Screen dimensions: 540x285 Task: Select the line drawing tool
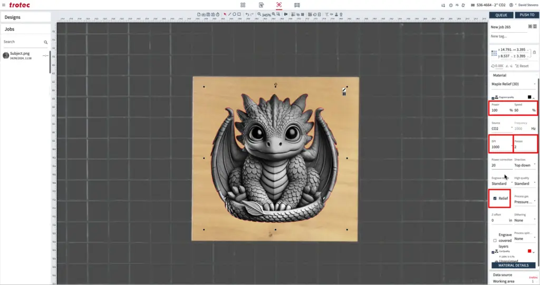coord(230,14)
